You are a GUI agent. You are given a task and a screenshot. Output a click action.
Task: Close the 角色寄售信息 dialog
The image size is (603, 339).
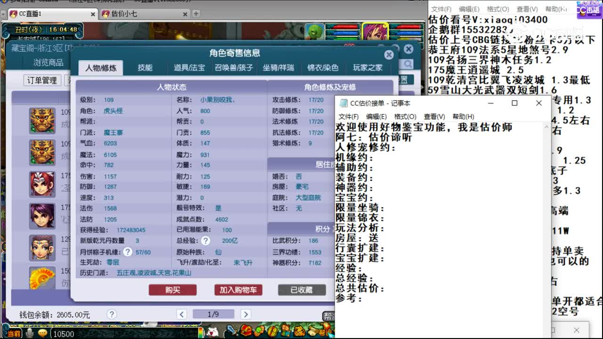click(x=389, y=55)
